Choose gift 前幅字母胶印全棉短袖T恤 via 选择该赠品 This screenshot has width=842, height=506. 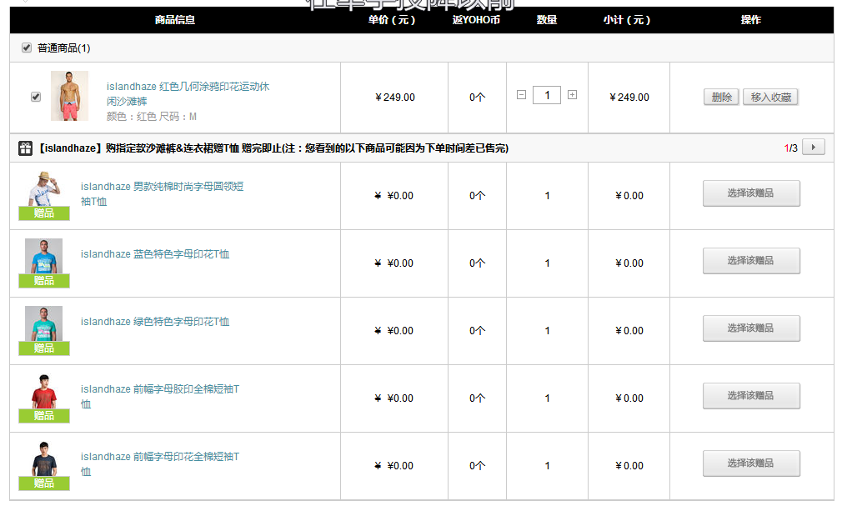coord(751,396)
